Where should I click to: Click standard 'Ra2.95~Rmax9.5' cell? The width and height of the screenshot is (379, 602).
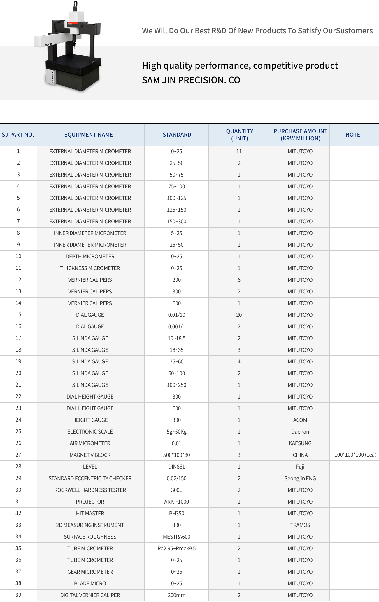[x=177, y=548]
